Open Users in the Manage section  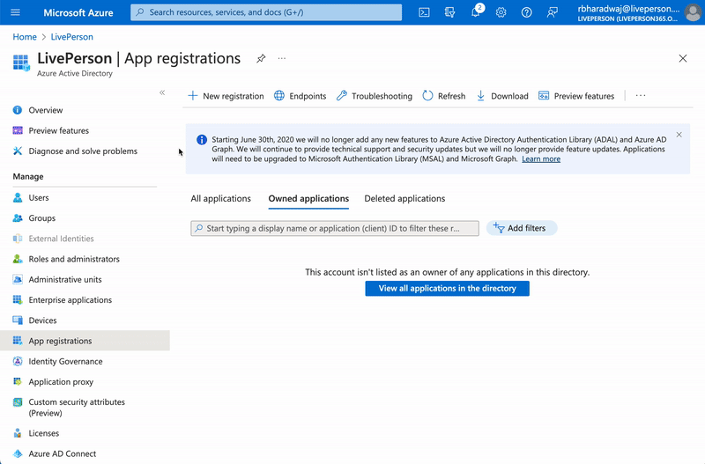pyautogui.click(x=39, y=197)
